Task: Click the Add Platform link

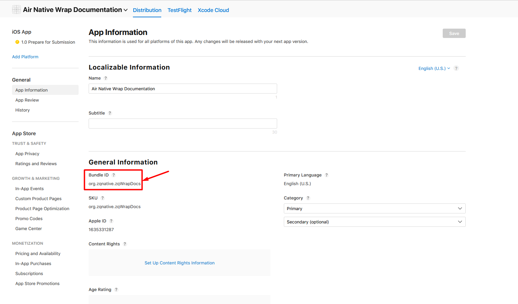Action: click(x=25, y=57)
